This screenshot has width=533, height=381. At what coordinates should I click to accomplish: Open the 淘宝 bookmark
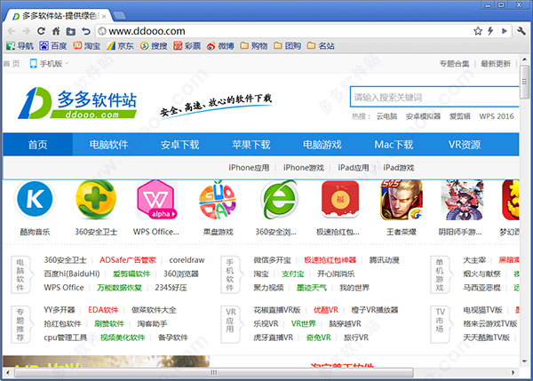tap(87, 45)
